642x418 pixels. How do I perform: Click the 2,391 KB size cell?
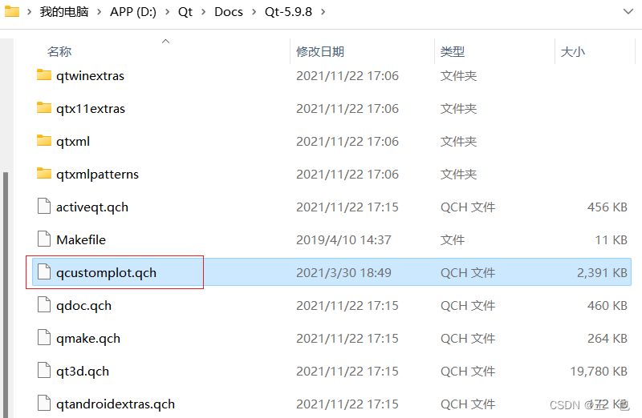[x=602, y=272]
